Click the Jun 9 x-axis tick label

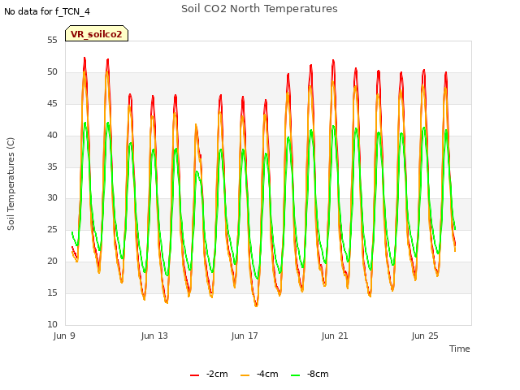coord(64,336)
